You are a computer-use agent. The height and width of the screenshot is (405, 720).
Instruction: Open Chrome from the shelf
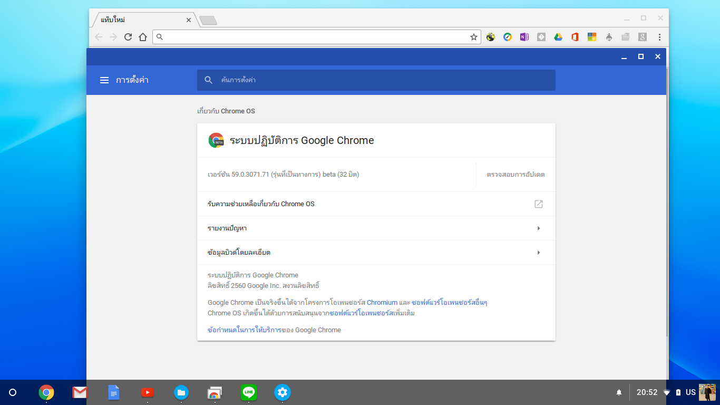point(46,392)
